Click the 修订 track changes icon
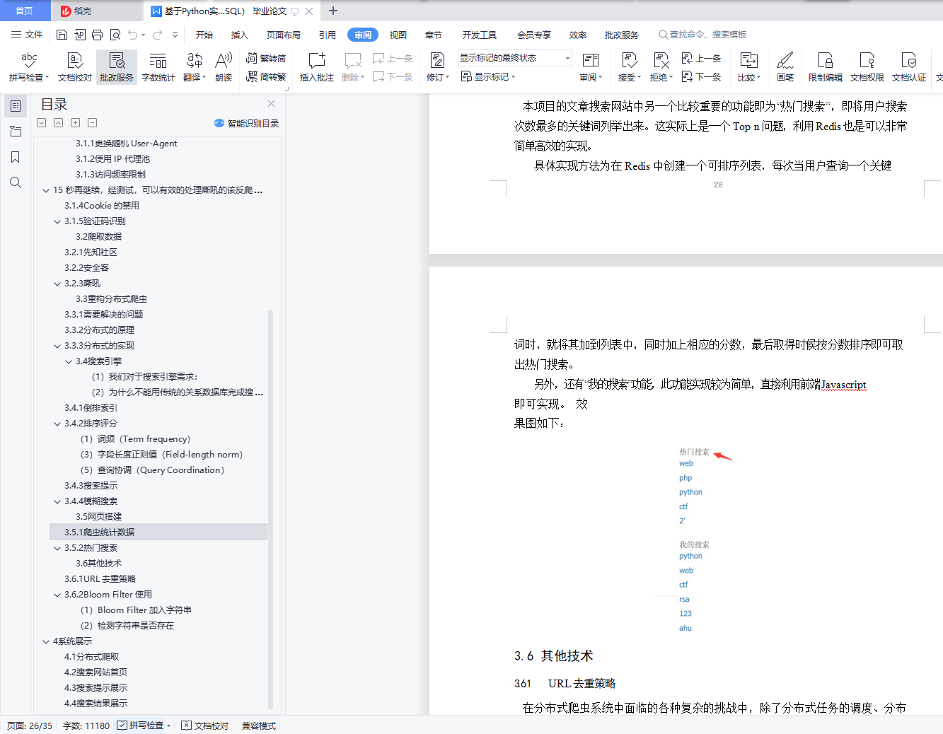The image size is (943, 734). [x=437, y=61]
